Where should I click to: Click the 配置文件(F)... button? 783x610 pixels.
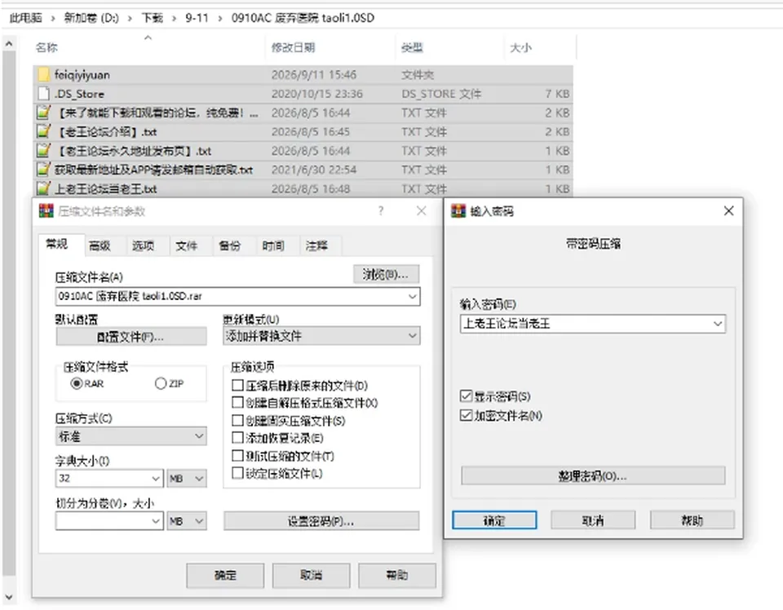[130, 337]
